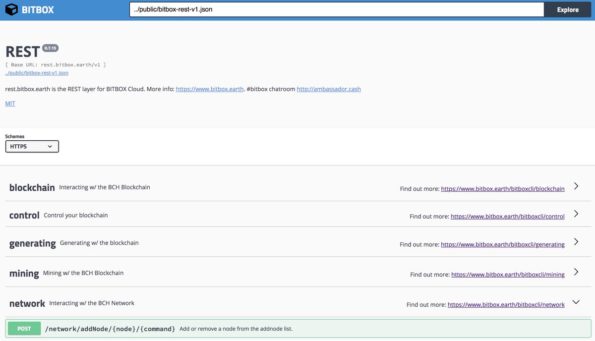
Task: Click the 'Interacting w/ the BCH Network' description
Action: point(92,303)
